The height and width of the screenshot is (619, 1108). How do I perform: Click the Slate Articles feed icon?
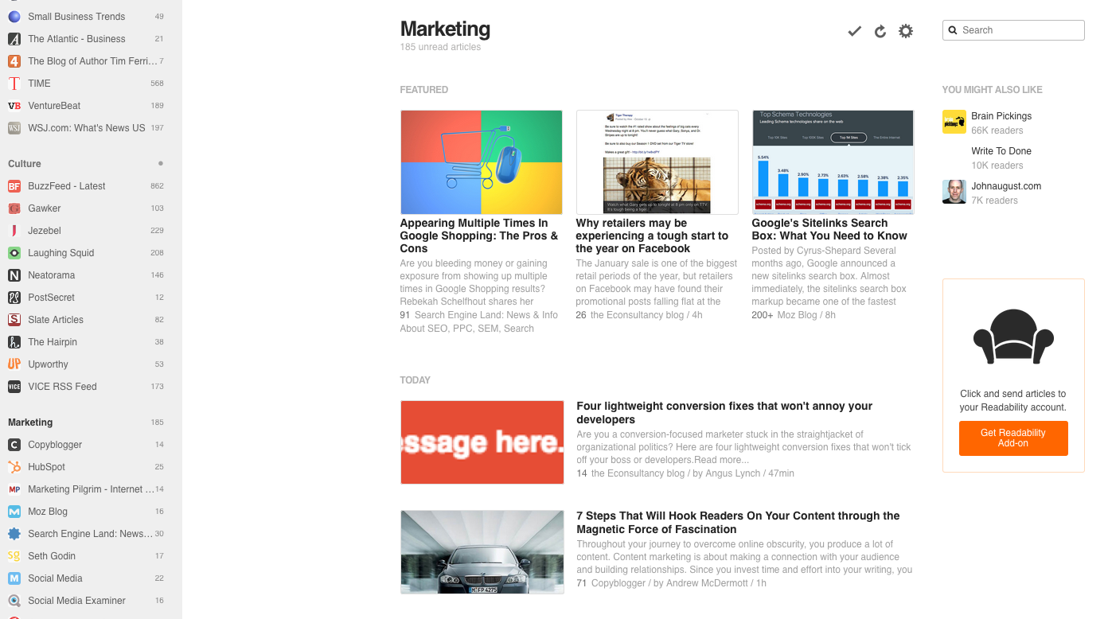click(x=14, y=320)
